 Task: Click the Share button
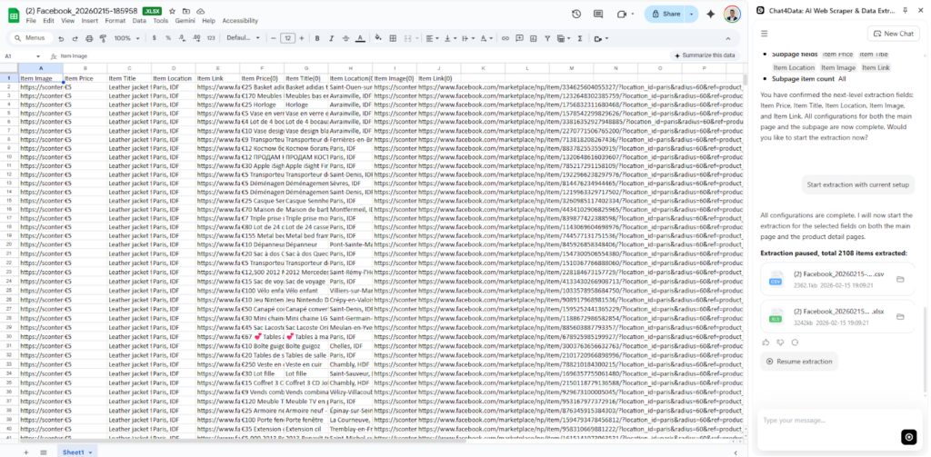click(665, 15)
